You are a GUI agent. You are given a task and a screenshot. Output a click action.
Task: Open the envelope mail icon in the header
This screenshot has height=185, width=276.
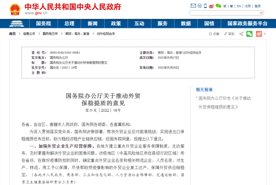193,6
